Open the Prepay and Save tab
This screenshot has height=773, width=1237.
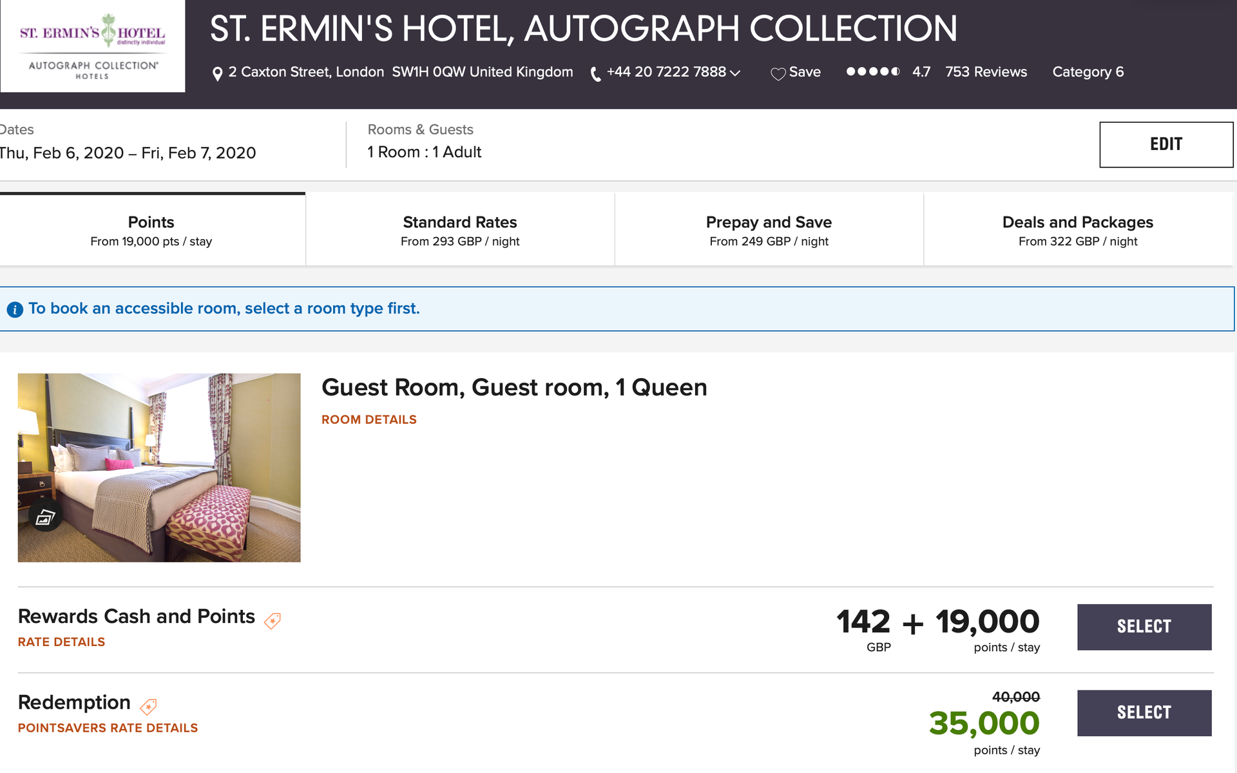point(769,229)
